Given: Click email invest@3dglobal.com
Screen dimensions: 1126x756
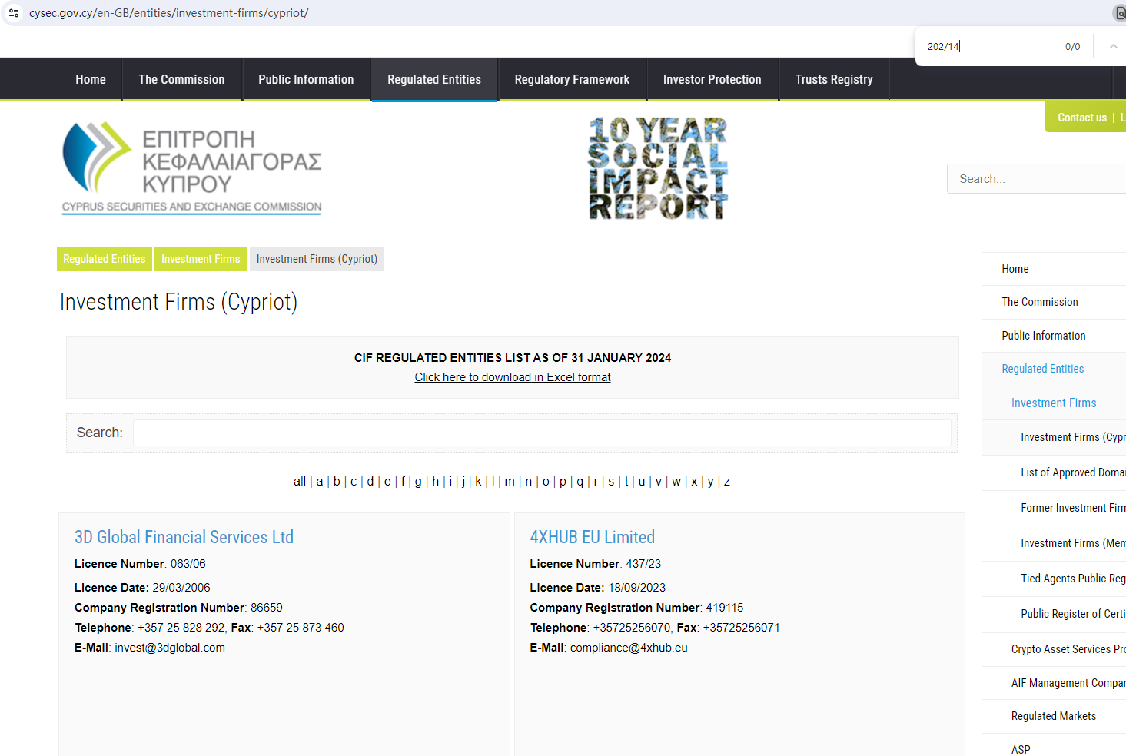Looking at the screenshot, I should tap(170, 648).
